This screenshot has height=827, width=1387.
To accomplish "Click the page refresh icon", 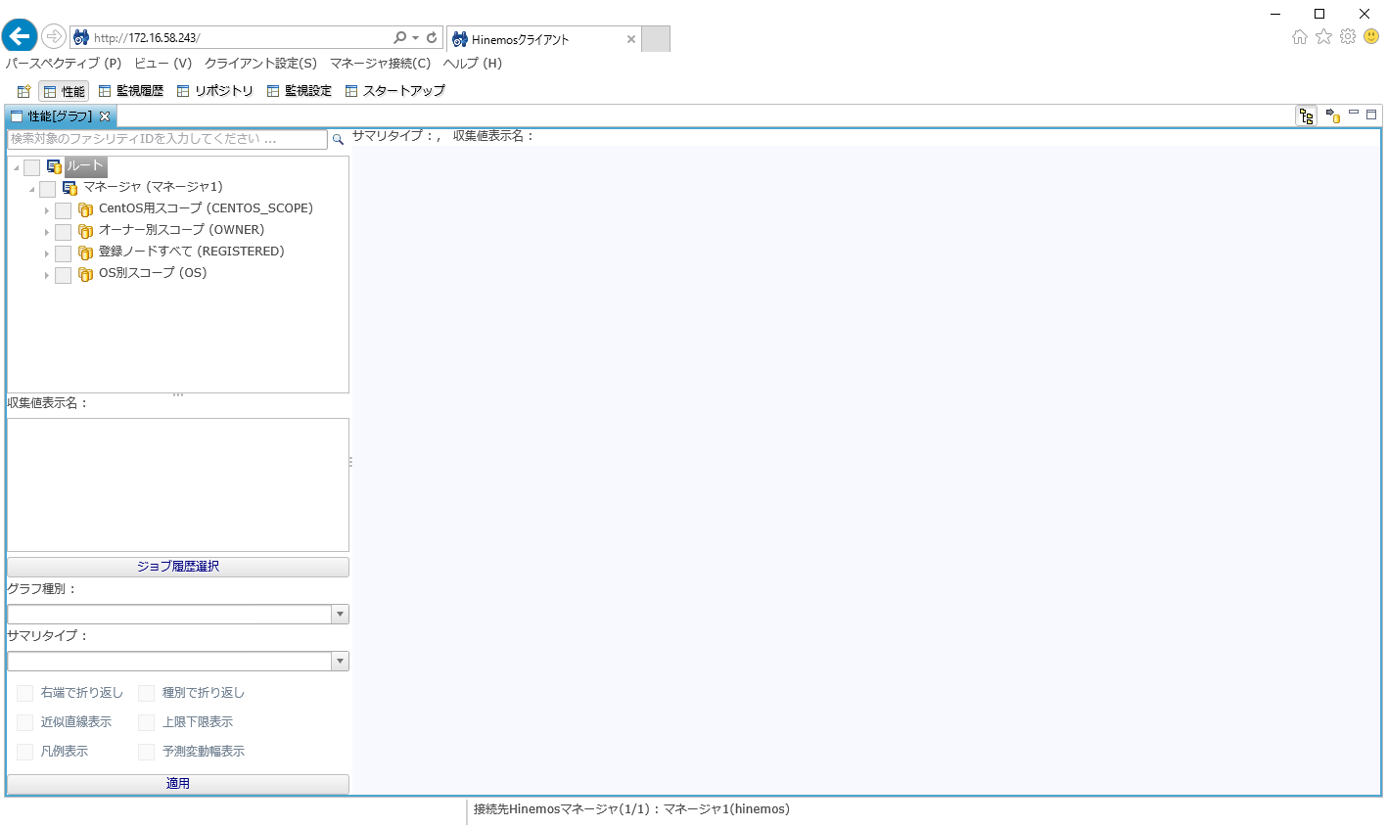I will [432, 37].
